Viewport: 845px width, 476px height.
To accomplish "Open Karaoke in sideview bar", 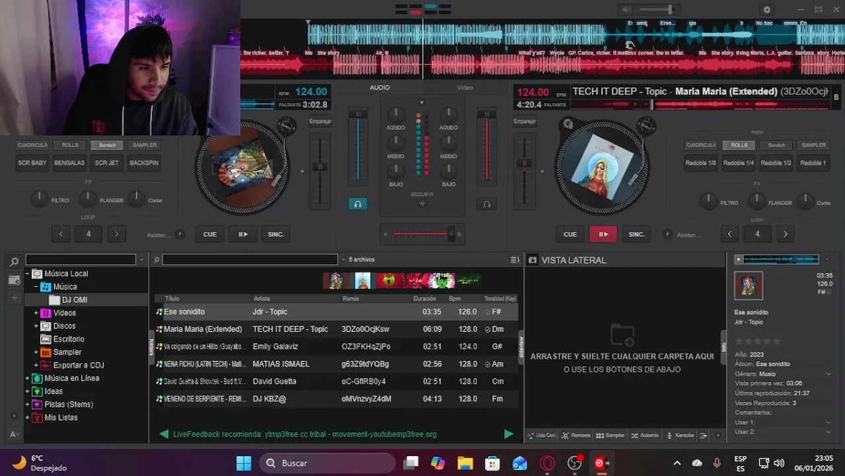I will point(680,435).
